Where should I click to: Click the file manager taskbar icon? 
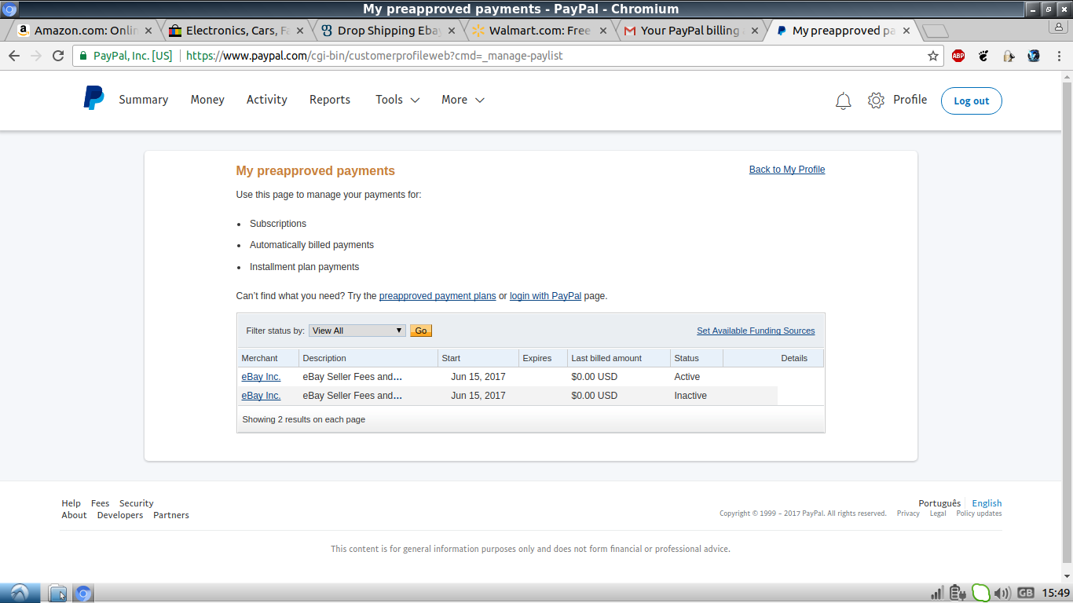click(57, 593)
